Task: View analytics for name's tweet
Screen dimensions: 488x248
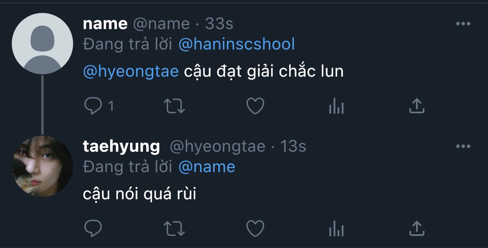Action: (x=336, y=106)
